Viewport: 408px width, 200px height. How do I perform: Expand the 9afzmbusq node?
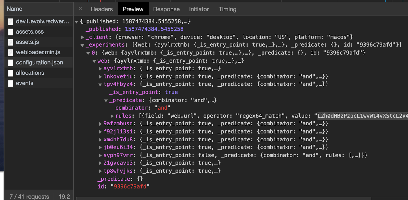100,124
